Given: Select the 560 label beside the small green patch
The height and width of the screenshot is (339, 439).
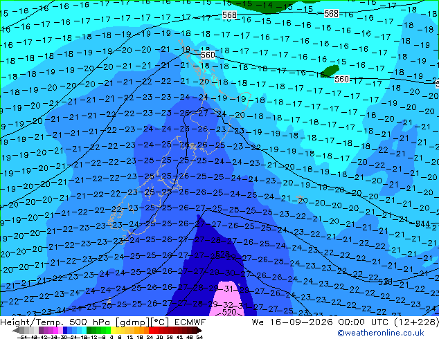Looking at the screenshot, I should click(x=342, y=79).
